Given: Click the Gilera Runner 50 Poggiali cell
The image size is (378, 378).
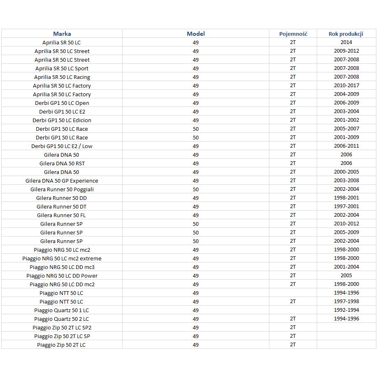Looking at the screenshot, I should point(62,189).
